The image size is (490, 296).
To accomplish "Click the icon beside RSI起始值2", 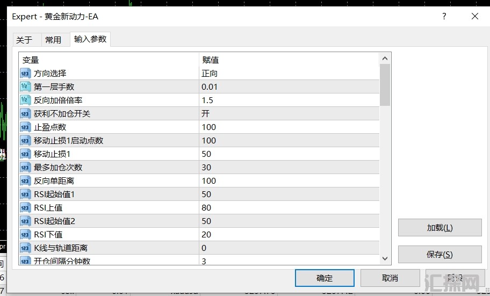I will (25, 221).
